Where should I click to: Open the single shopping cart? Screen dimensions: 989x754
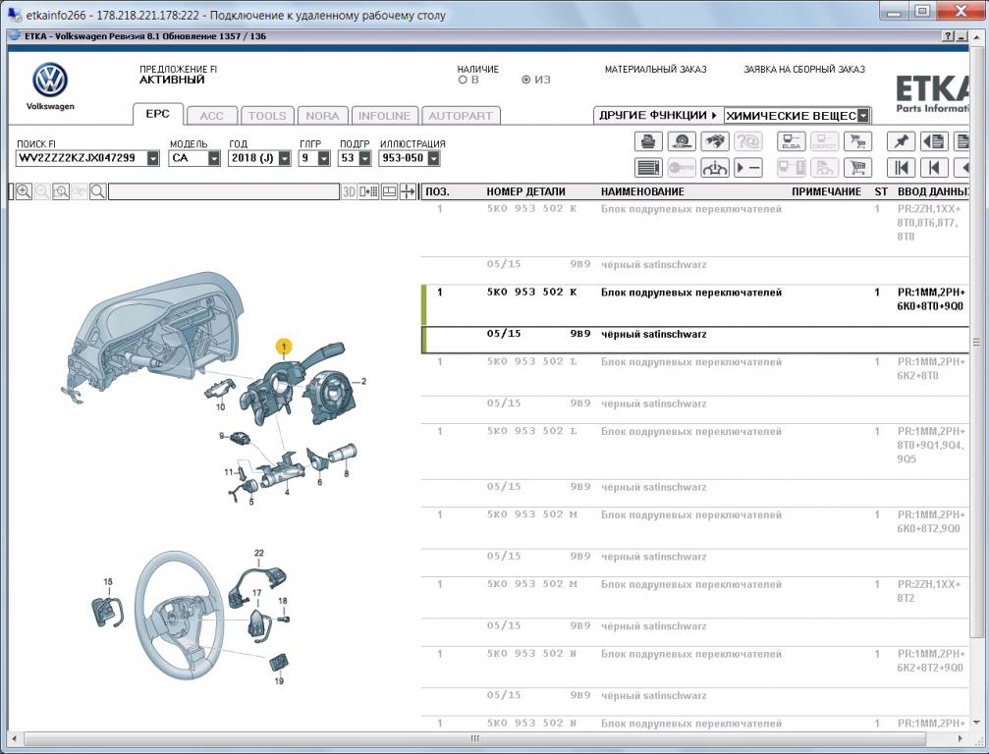tap(857, 168)
